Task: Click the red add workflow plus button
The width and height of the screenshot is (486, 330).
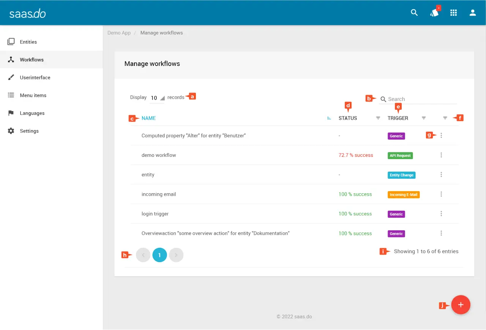Action: coord(461,305)
